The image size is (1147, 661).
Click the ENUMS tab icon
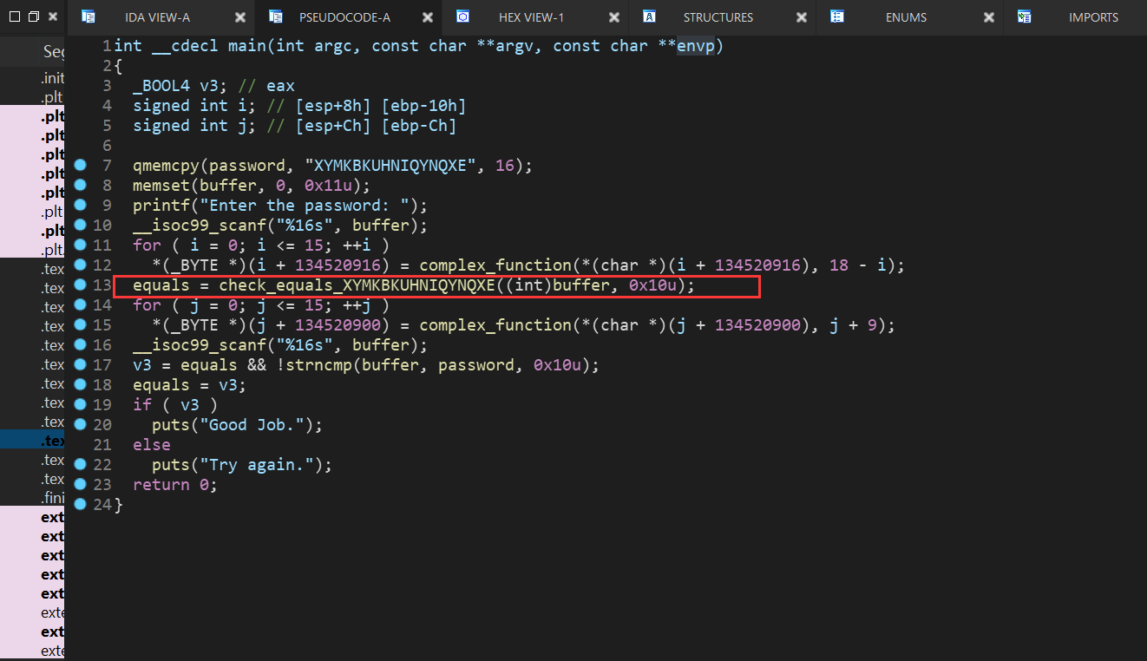[x=837, y=17]
